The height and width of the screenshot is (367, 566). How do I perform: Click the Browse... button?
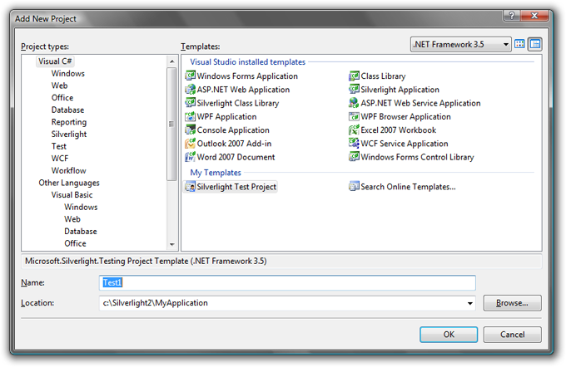[x=512, y=303]
